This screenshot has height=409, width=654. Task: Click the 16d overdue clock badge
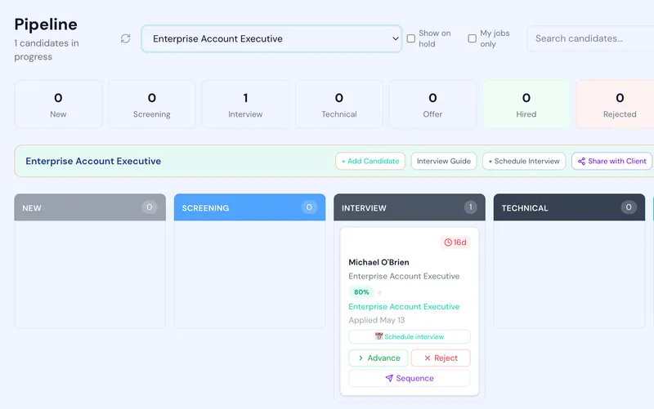(455, 242)
